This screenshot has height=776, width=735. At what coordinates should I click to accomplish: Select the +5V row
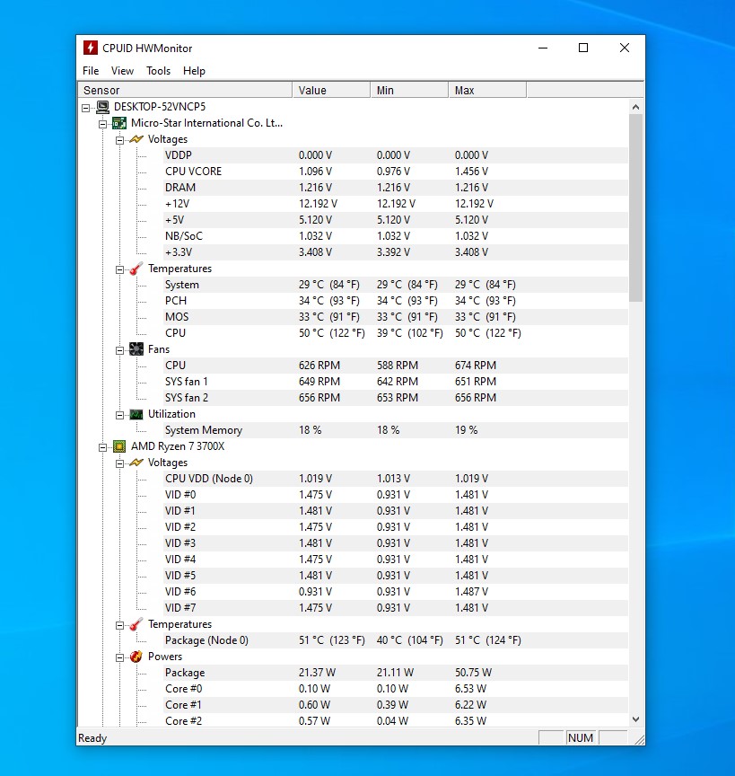(396, 220)
